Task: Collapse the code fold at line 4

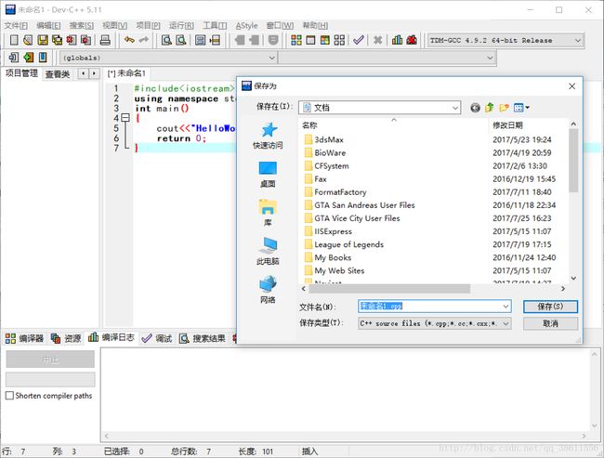Action: click(x=125, y=117)
